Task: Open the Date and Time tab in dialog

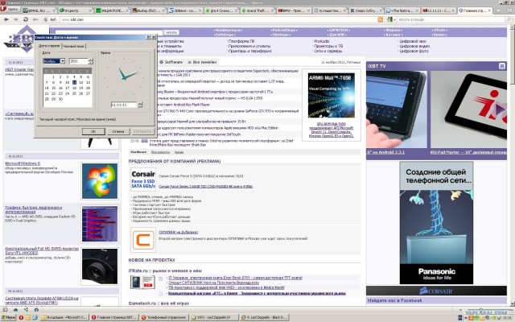Action: [x=49, y=46]
